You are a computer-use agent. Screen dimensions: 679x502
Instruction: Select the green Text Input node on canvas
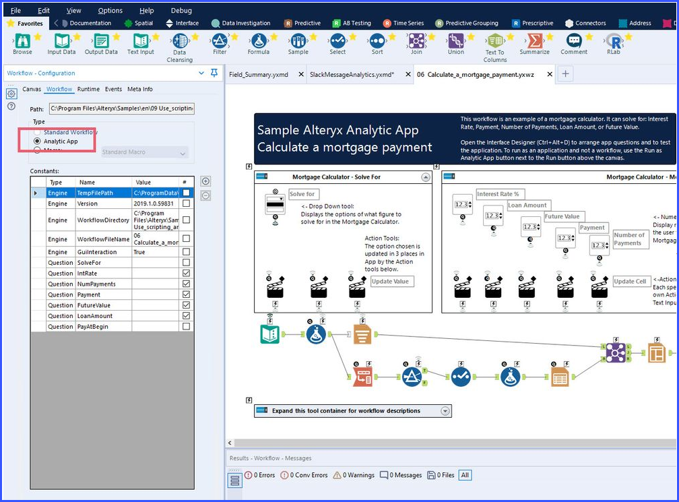(269, 334)
